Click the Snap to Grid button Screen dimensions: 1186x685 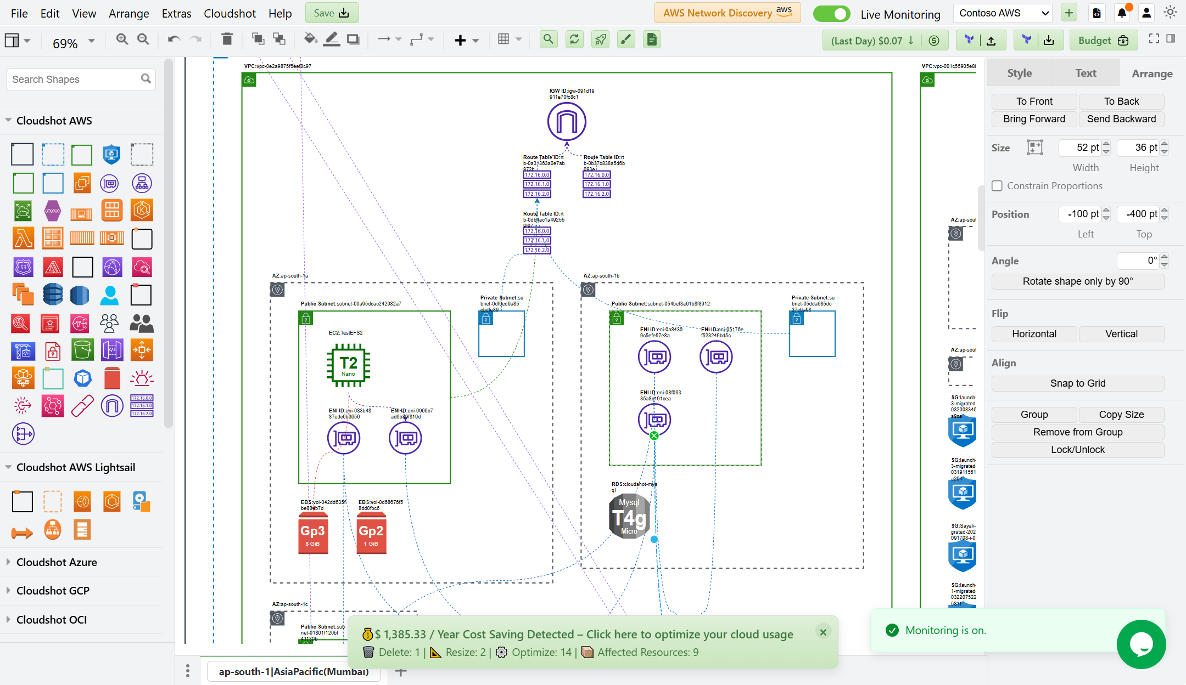[x=1077, y=383]
